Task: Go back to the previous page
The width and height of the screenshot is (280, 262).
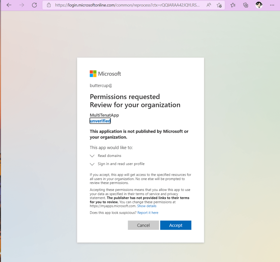Action: tap(9, 5)
